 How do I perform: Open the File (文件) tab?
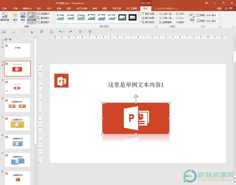[5, 8]
